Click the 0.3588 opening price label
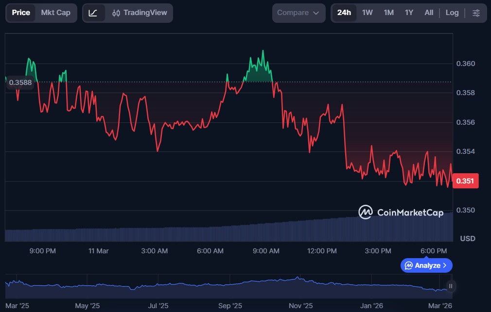491x312 pixels. coord(20,82)
